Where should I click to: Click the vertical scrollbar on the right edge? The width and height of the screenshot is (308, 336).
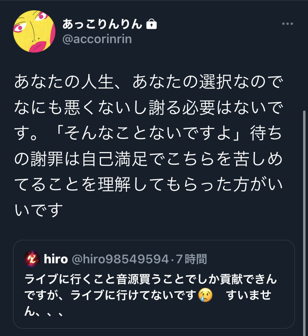[x=304, y=223]
